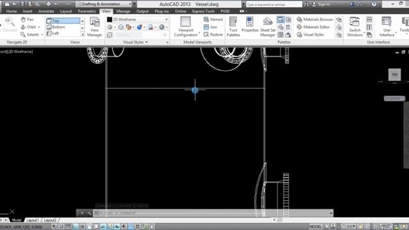Open the User Interface options
The height and width of the screenshot is (230, 409).
click(387, 27)
